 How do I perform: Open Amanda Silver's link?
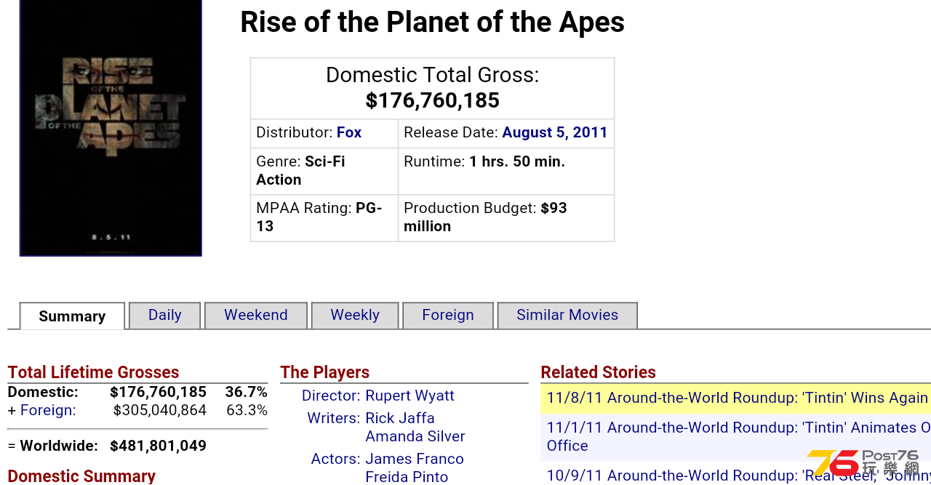click(415, 436)
